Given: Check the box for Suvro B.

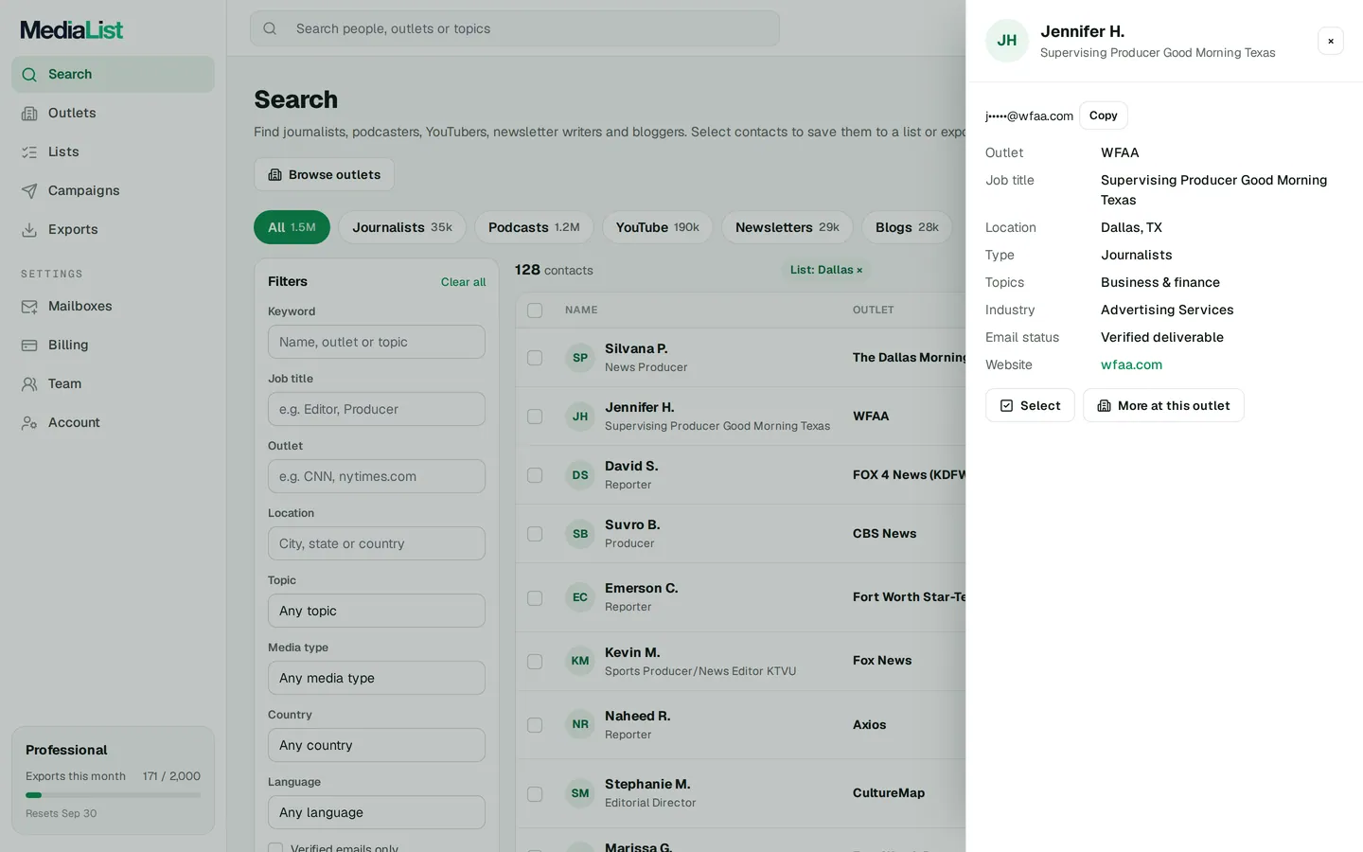Looking at the screenshot, I should point(535,534).
